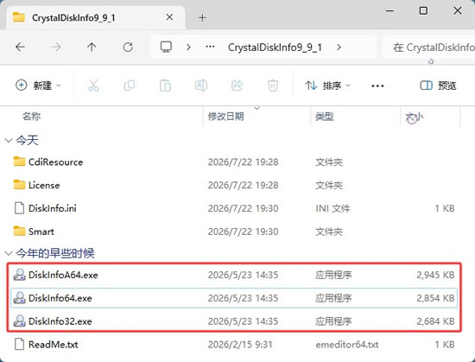Sort by the 类型 column header
Image resolution: width=475 pixels, height=362 pixels.
(x=325, y=116)
